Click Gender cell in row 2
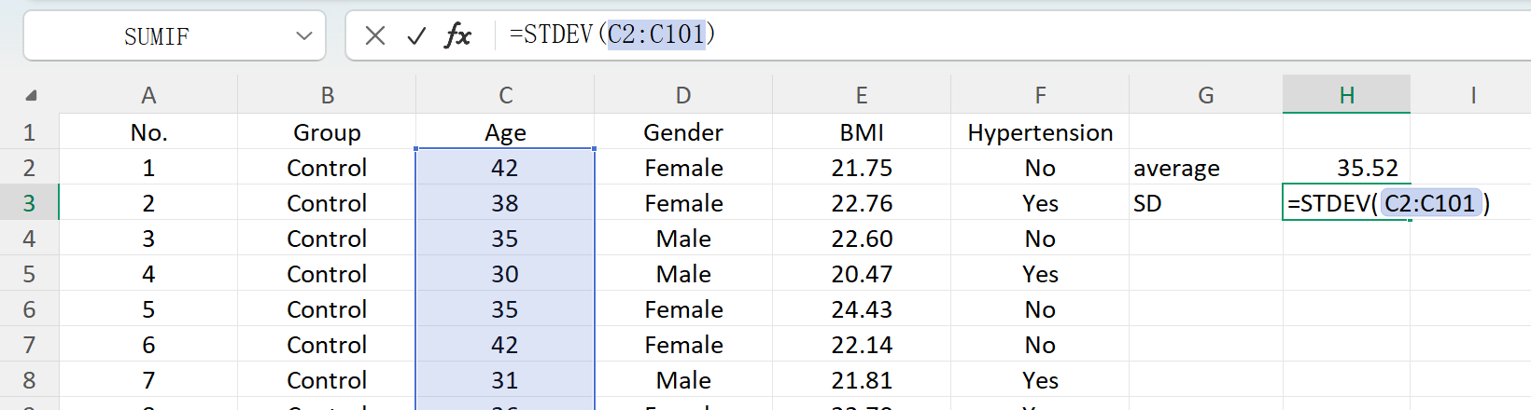The height and width of the screenshot is (410, 1531). (683, 168)
